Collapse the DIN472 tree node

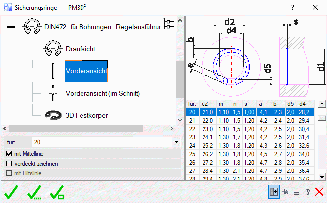(11, 27)
